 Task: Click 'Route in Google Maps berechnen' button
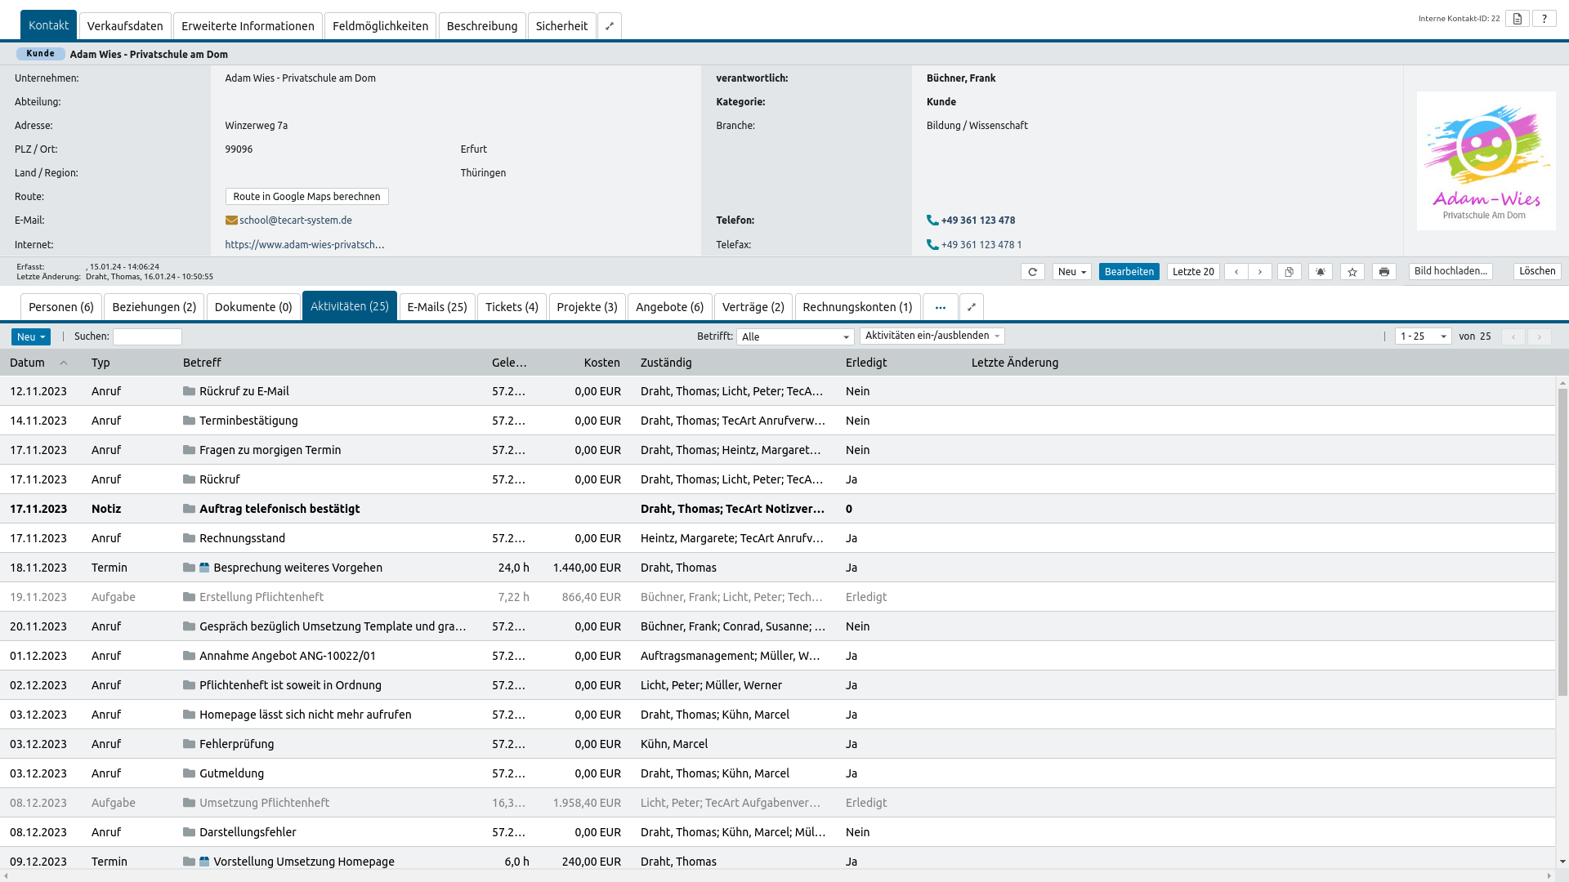pyautogui.click(x=306, y=197)
